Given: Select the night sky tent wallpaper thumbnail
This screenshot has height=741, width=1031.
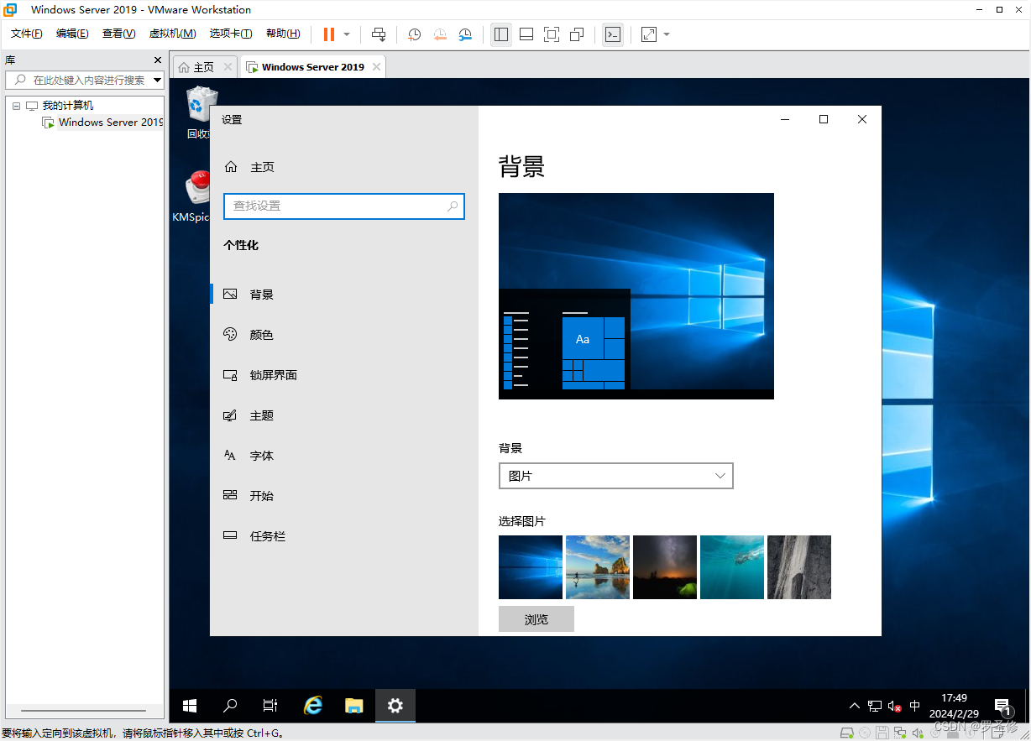Looking at the screenshot, I should [665, 567].
